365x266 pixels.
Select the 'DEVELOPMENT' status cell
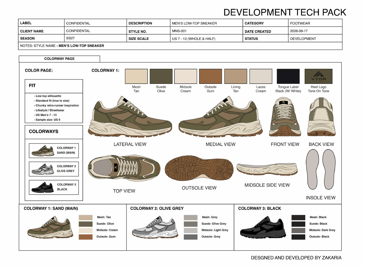(x=315, y=38)
